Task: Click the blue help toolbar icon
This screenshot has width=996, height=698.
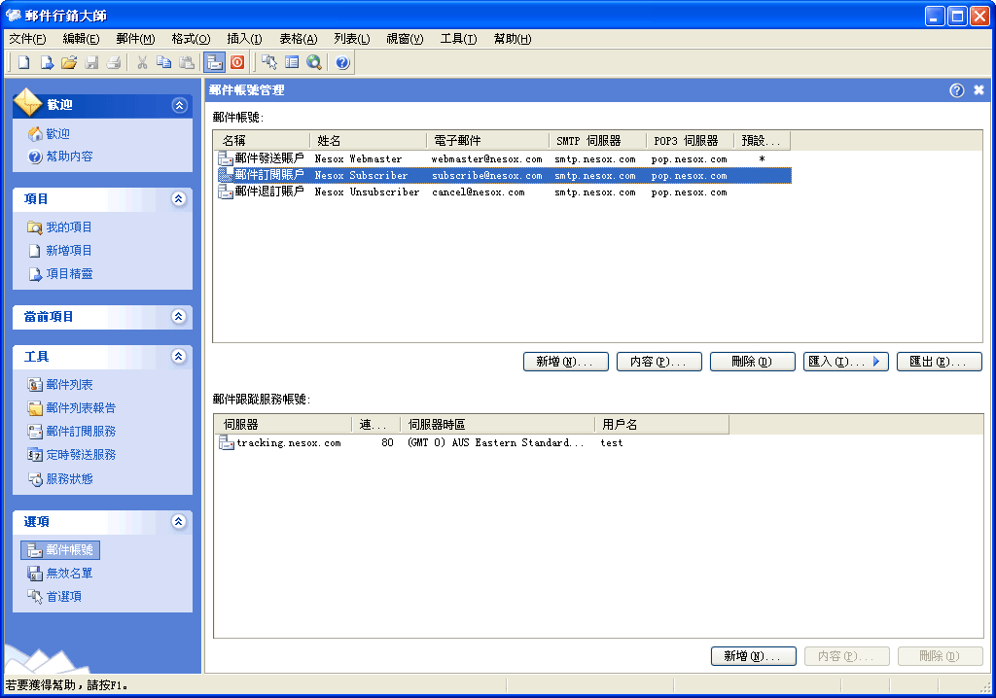Action: 342,62
